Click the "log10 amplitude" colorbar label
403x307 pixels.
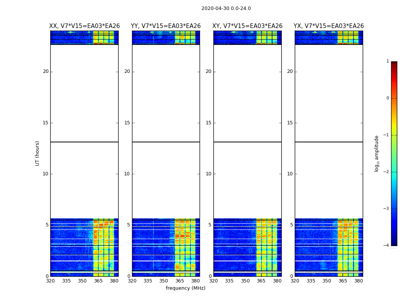(377, 153)
